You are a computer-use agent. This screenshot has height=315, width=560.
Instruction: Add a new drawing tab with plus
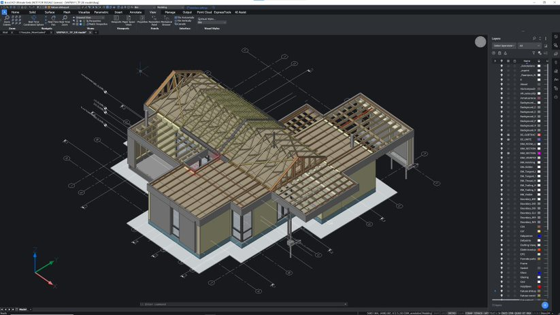click(x=96, y=33)
